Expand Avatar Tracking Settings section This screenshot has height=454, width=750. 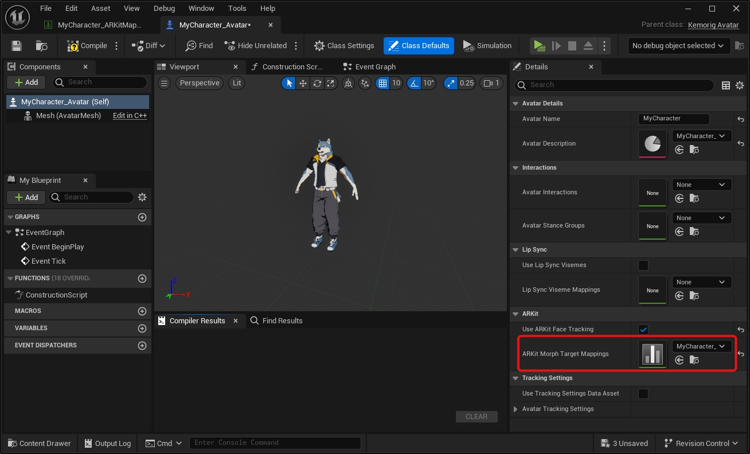click(x=515, y=409)
